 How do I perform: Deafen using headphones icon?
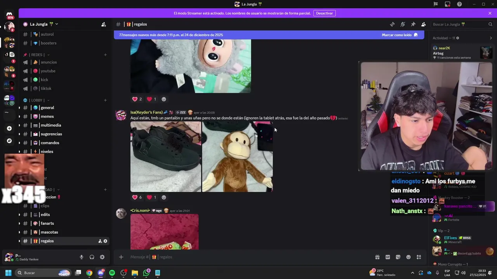92,257
